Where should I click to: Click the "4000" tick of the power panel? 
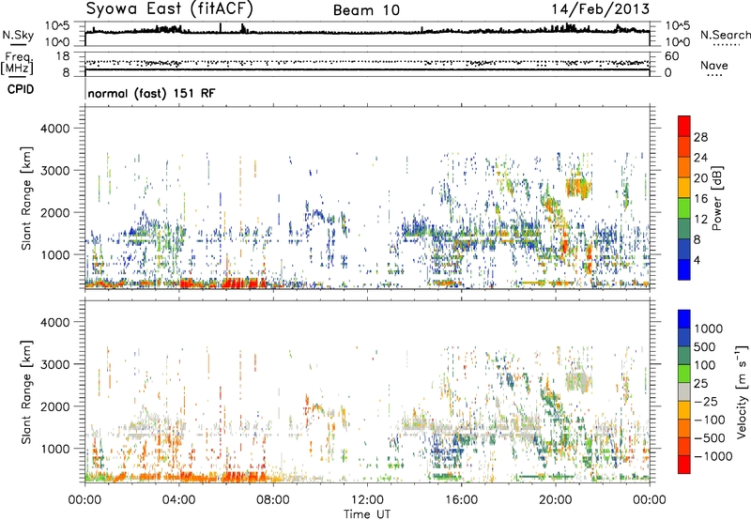(x=55, y=129)
